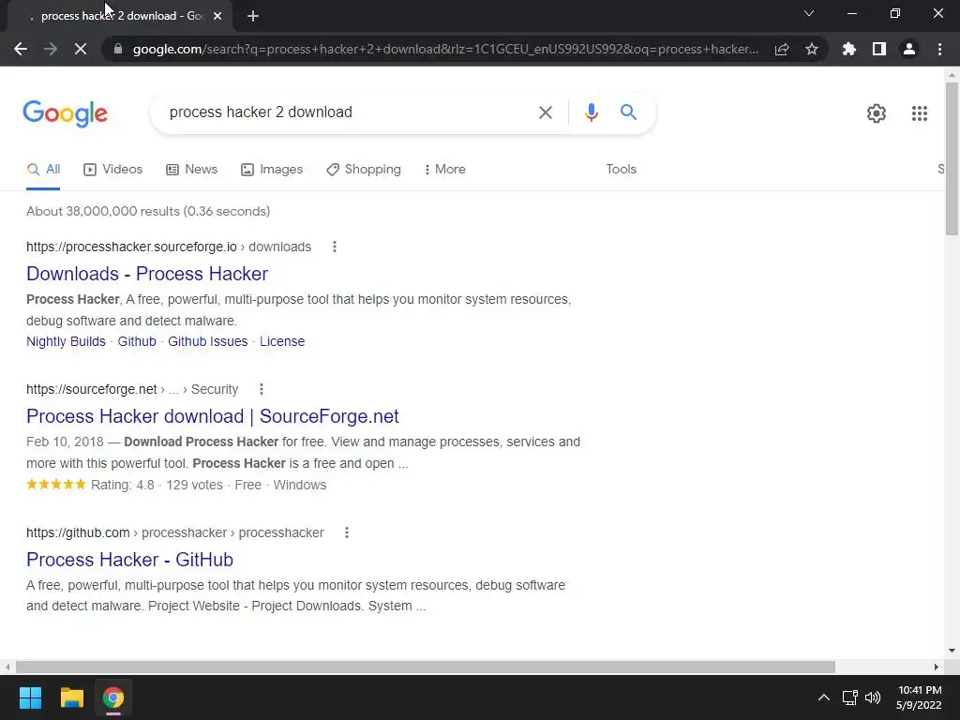The height and width of the screenshot is (720, 960).
Task: Open the Windows Start menu
Action: [30, 697]
